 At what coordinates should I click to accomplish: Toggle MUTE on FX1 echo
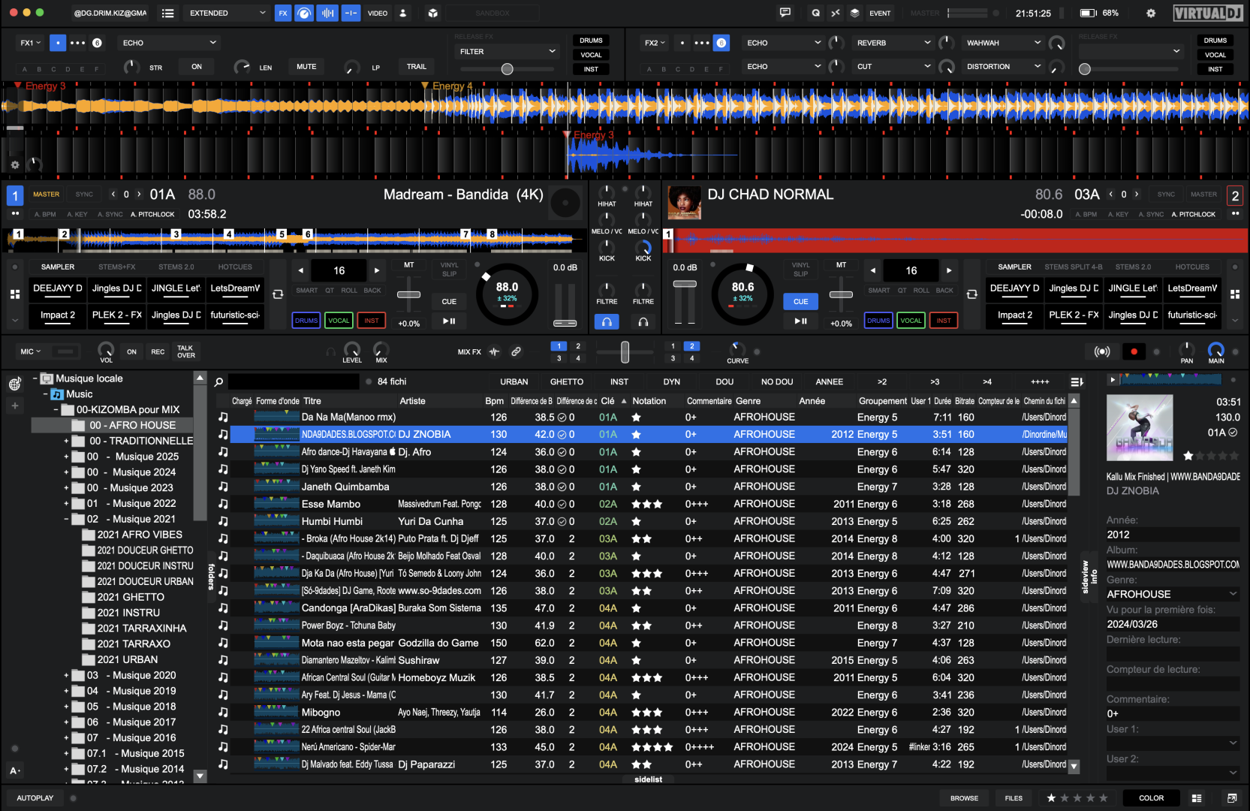tap(306, 67)
